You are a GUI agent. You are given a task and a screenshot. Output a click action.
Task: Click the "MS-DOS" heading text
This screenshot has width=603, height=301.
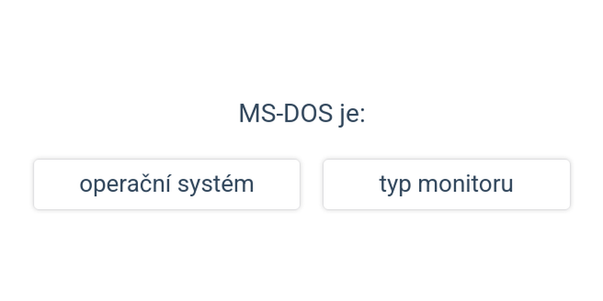tap(286, 114)
